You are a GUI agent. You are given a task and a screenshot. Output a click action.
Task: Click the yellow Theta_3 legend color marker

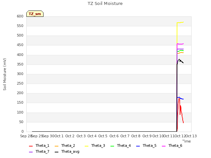click(x=86, y=146)
